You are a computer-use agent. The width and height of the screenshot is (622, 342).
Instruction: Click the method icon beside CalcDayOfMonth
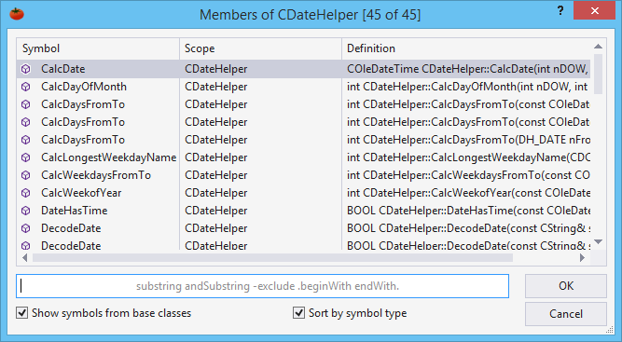pyautogui.click(x=26, y=87)
